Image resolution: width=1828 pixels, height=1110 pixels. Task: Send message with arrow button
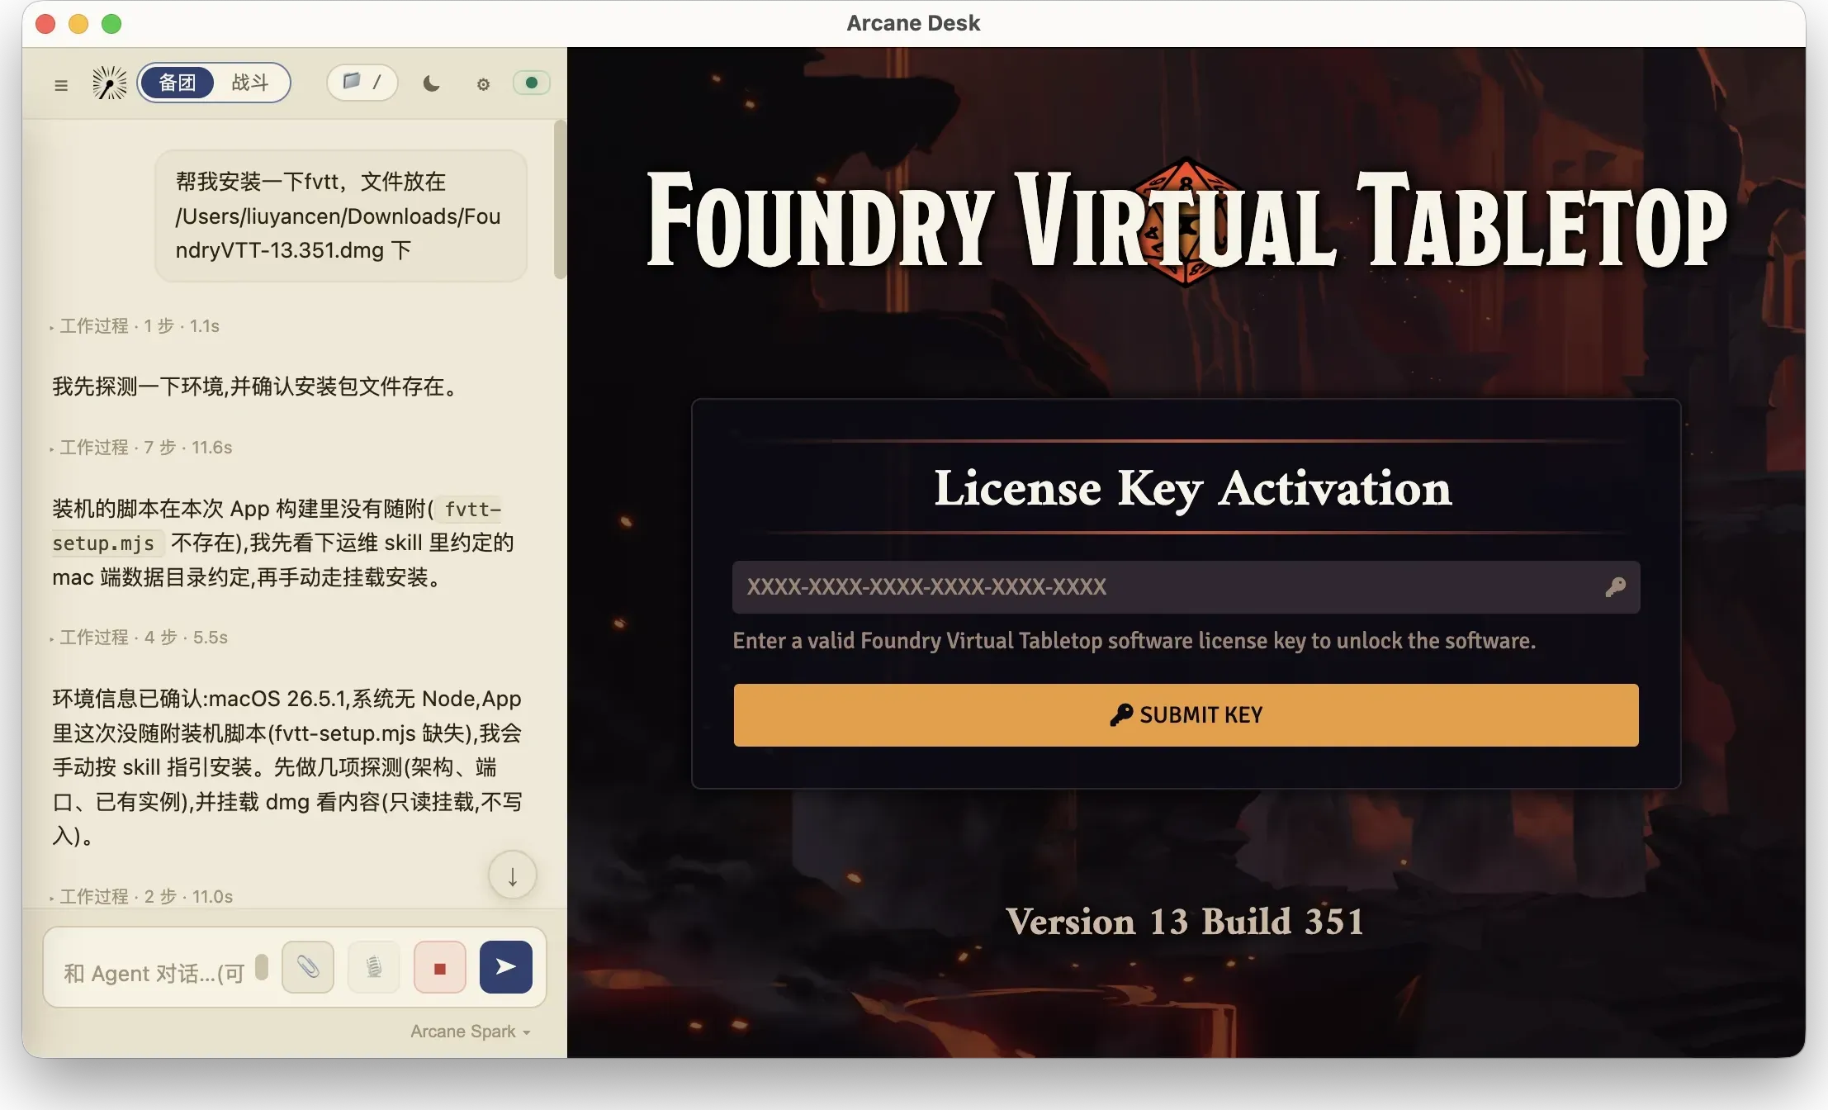pyautogui.click(x=506, y=967)
